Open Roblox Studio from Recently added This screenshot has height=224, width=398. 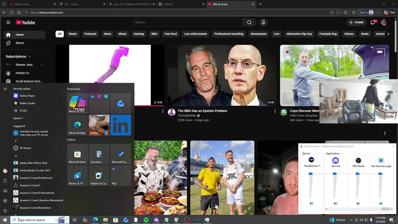pyautogui.click(x=27, y=103)
